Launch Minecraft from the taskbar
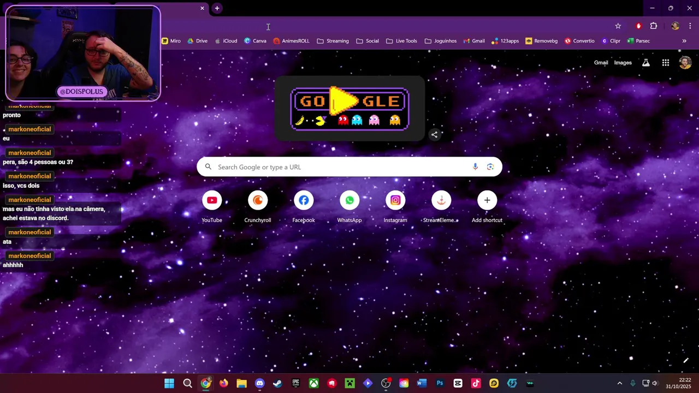The width and height of the screenshot is (699, 393). click(x=349, y=383)
